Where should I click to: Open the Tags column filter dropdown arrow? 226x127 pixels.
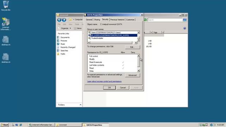point(163,32)
